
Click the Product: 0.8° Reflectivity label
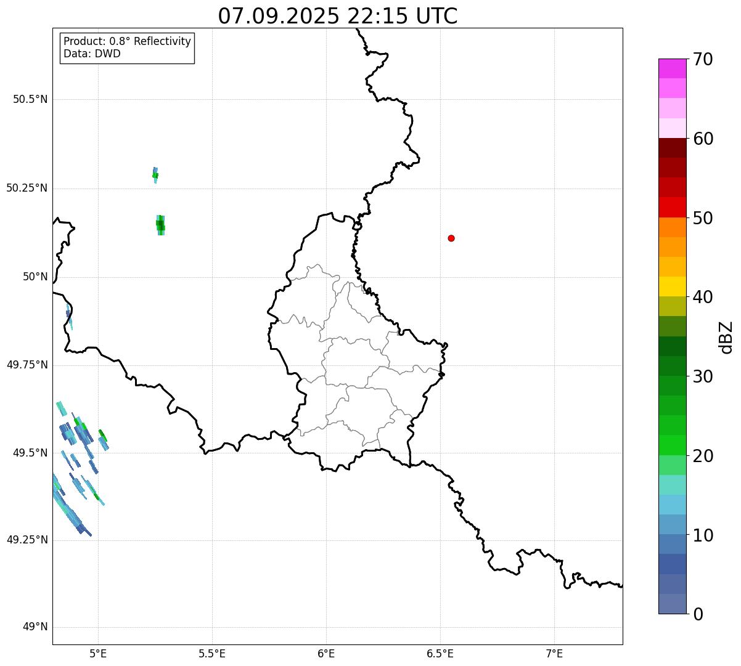click(128, 41)
